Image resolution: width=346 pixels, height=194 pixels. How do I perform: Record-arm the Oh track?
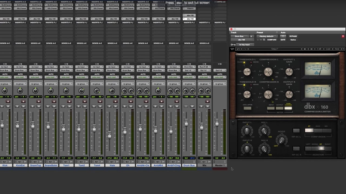tap(131, 101)
